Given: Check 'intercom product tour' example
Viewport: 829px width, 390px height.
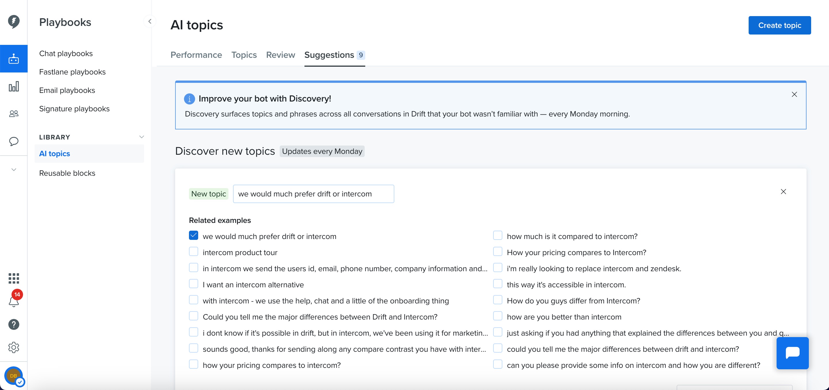Looking at the screenshot, I should (x=193, y=252).
